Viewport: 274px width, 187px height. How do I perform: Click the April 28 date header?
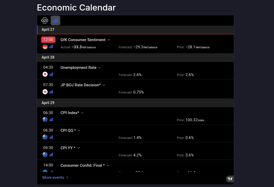48,57
